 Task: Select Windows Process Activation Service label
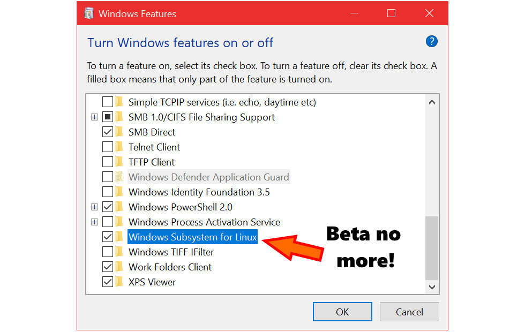204,222
